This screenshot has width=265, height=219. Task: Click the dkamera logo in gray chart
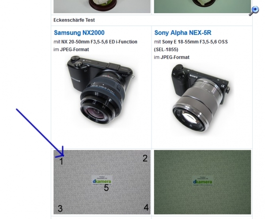pyautogui.click(x=102, y=180)
